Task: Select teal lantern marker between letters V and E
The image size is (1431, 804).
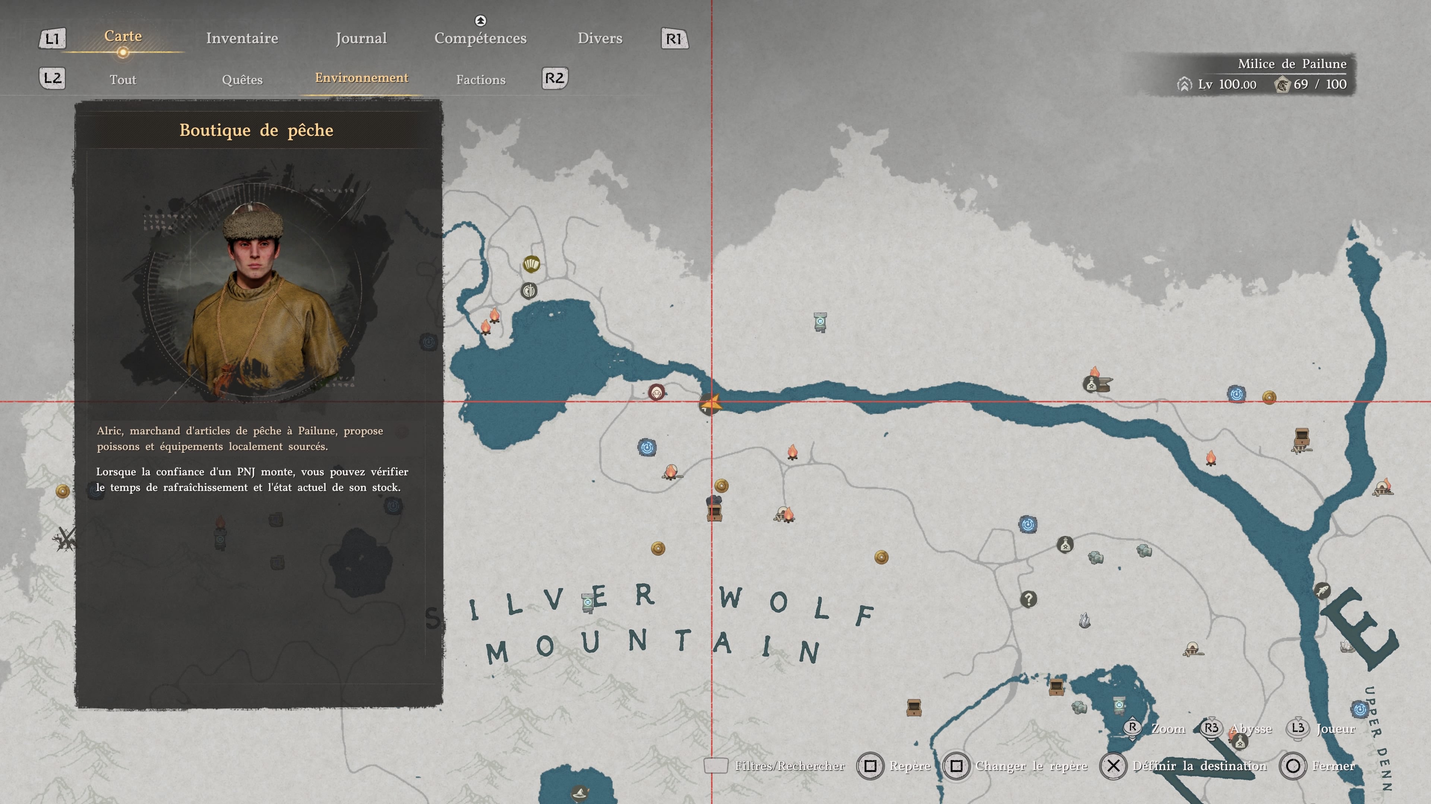Action: 588,603
